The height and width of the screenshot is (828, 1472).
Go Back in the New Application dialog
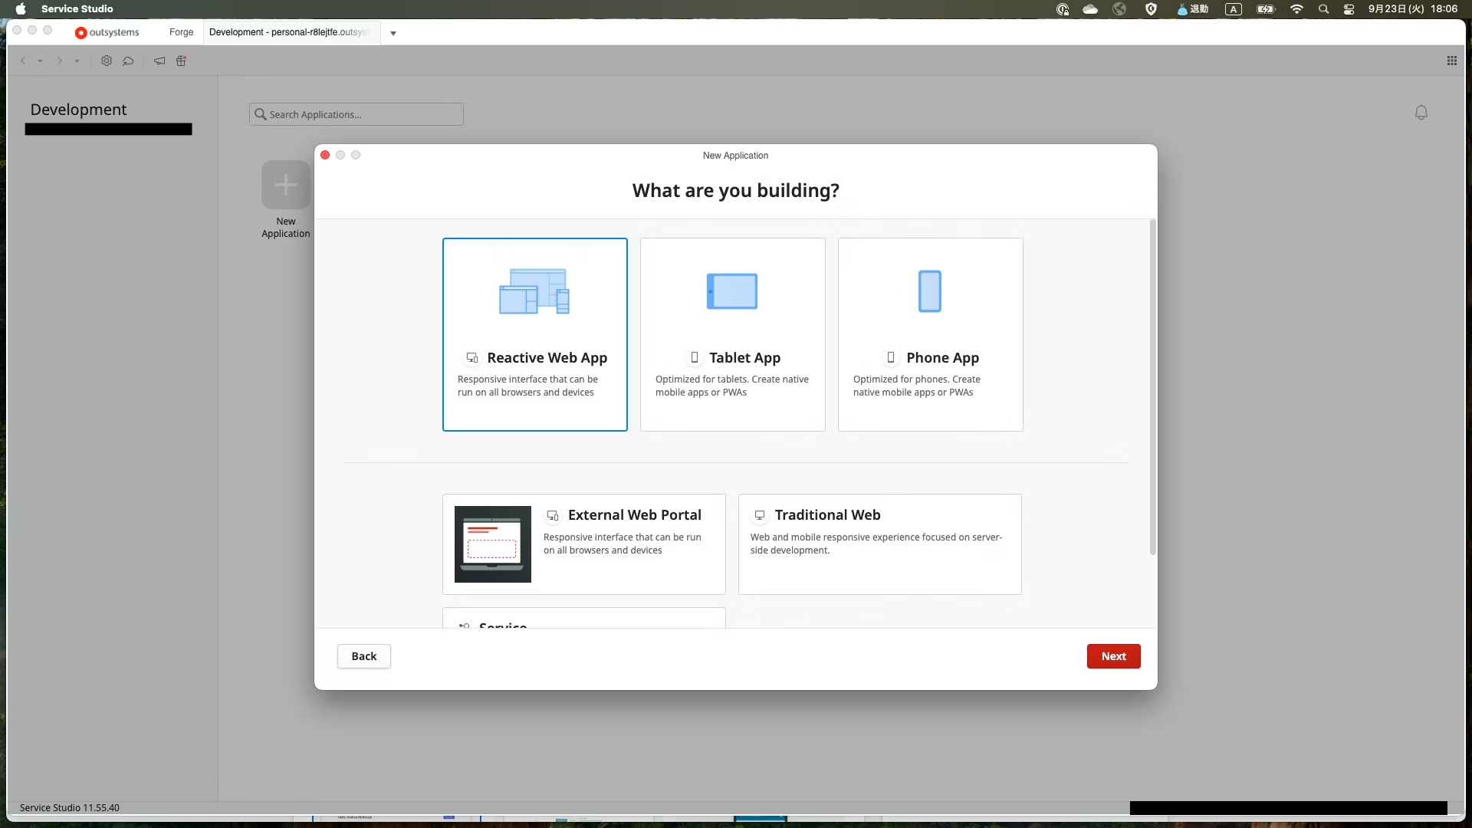pyautogui.click(x=363, y=656)
